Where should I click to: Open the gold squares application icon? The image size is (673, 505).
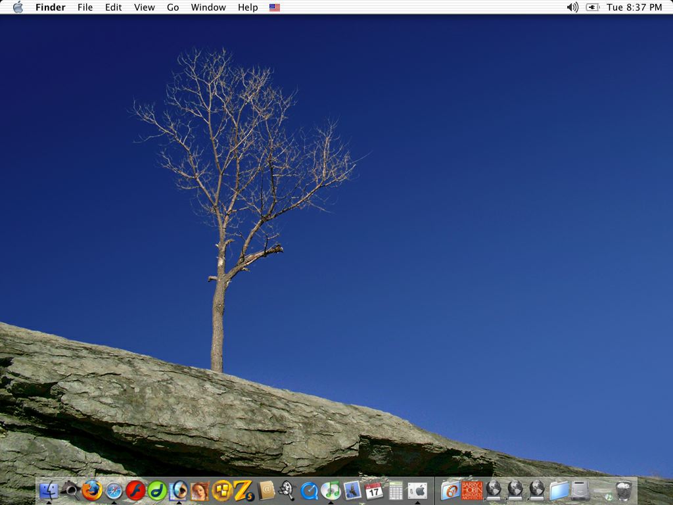pos(222,491)
